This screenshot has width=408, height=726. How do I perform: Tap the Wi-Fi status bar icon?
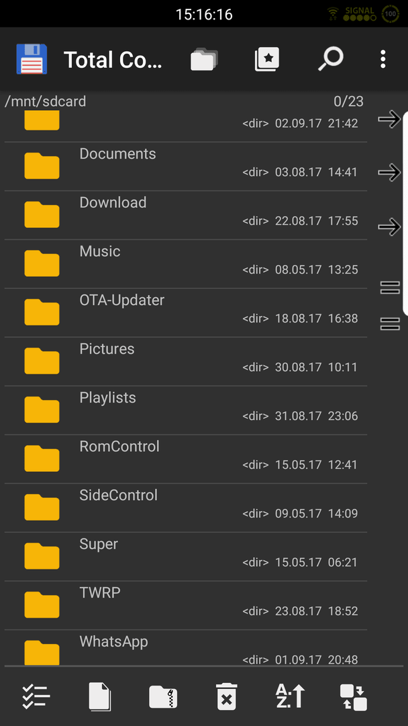click(x=333, y=14)
